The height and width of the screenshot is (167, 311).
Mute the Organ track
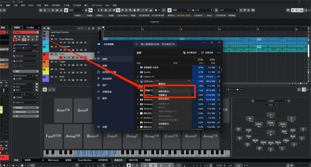tap(52, 62)
